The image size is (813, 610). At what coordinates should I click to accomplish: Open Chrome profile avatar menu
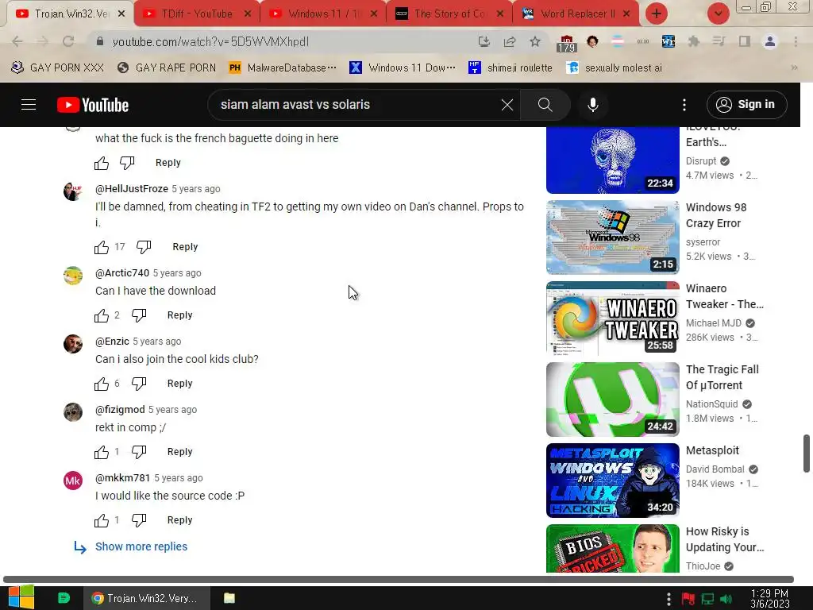pos(770,41)
